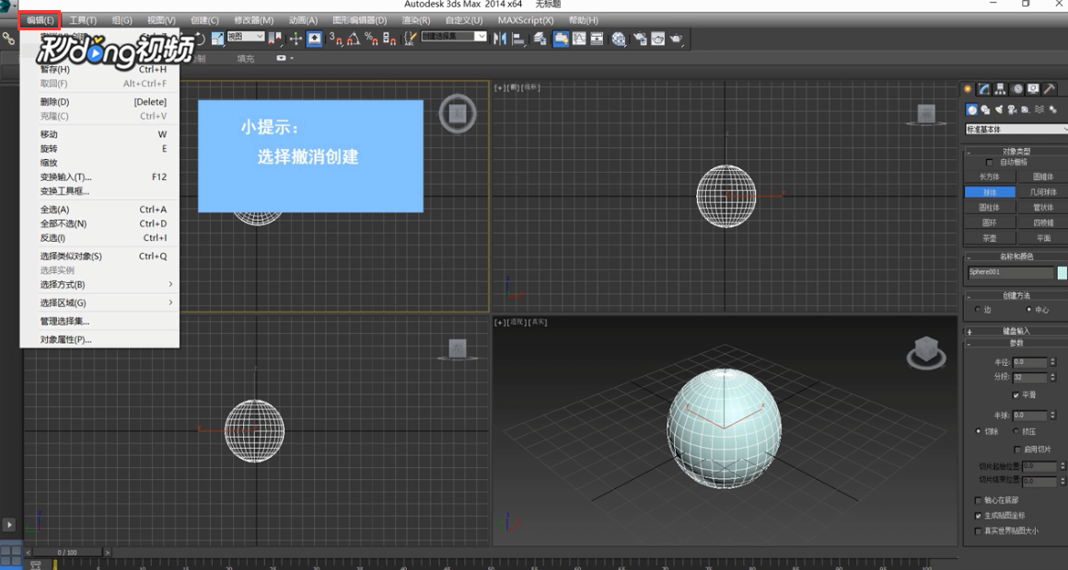Switch to Create panel tab
1068x570 pixels.
pos(968,89)
